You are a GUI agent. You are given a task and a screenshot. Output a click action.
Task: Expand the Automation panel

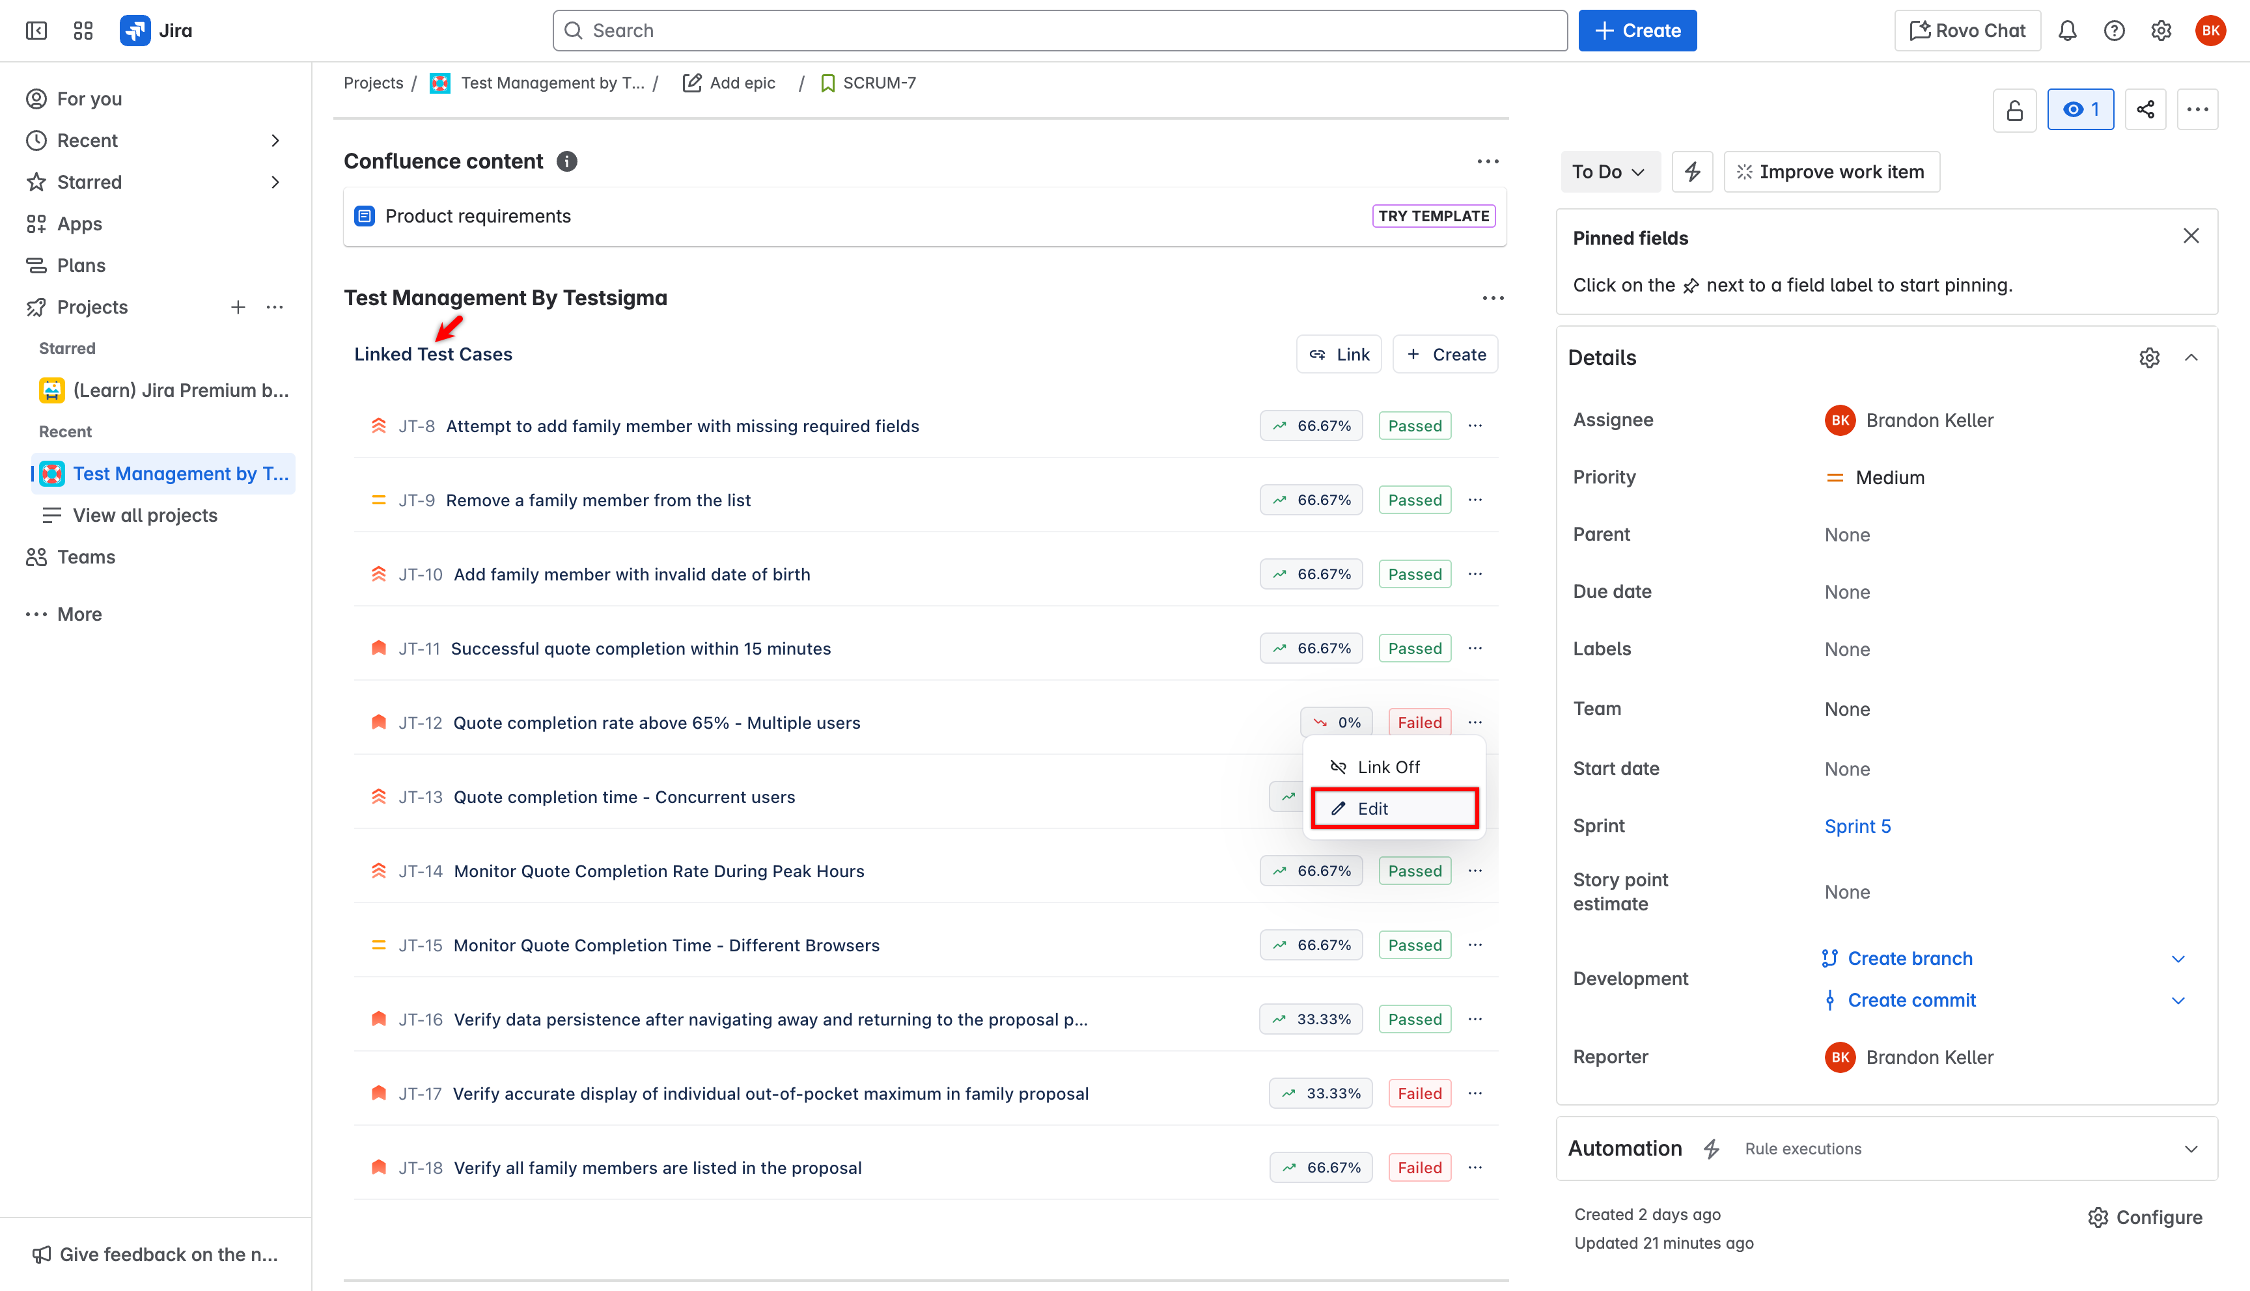click(x=2191, y=1149)
